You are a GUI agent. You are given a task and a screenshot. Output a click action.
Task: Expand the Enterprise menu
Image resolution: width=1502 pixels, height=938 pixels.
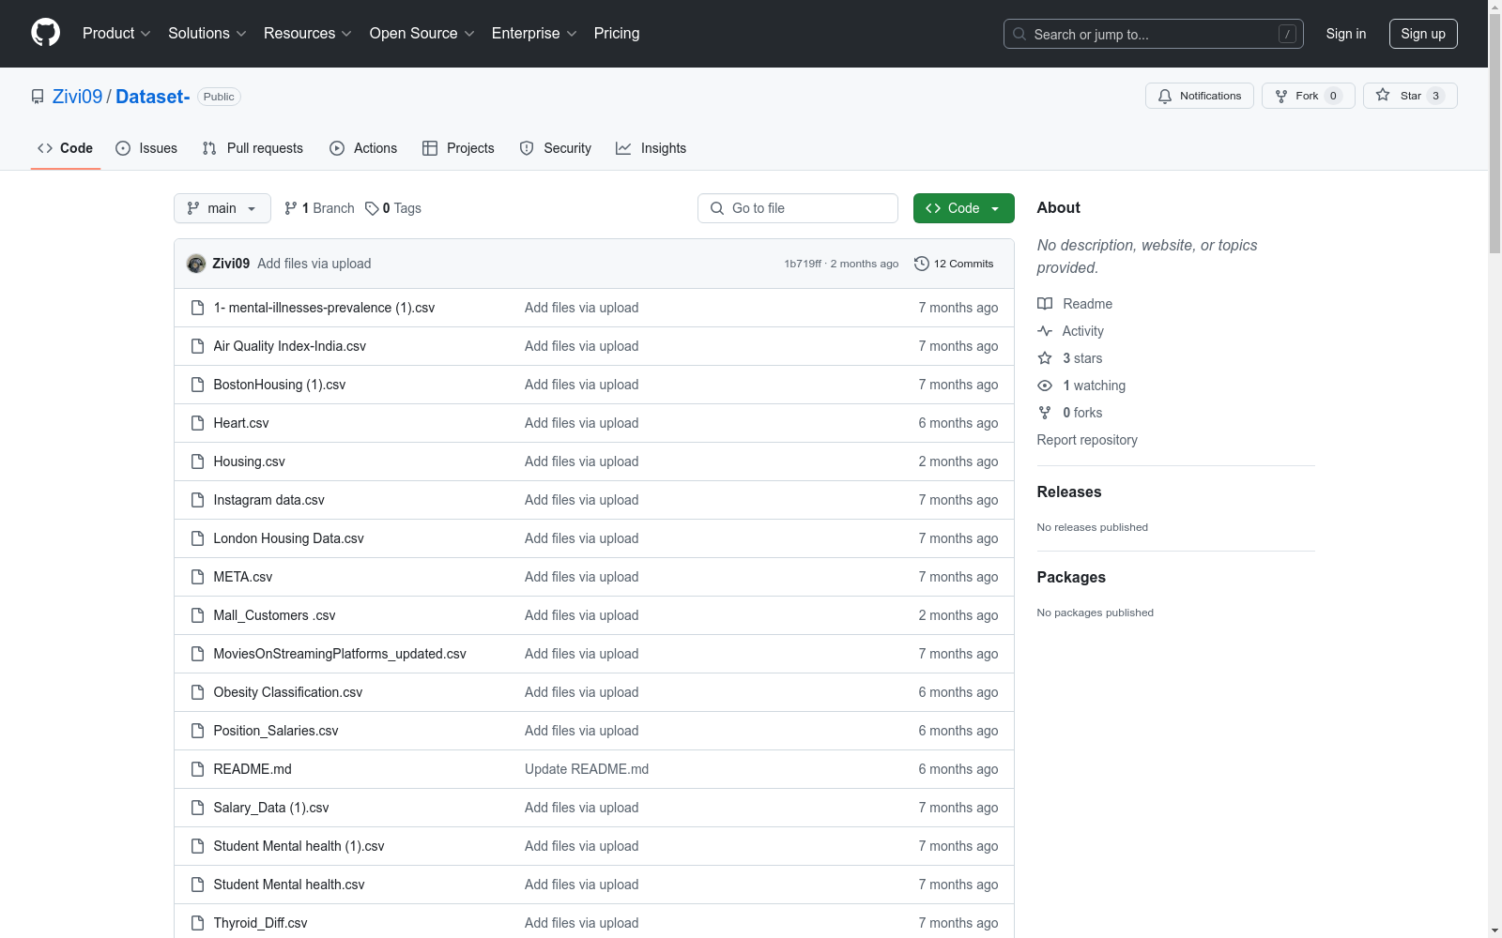coord(534,34)
